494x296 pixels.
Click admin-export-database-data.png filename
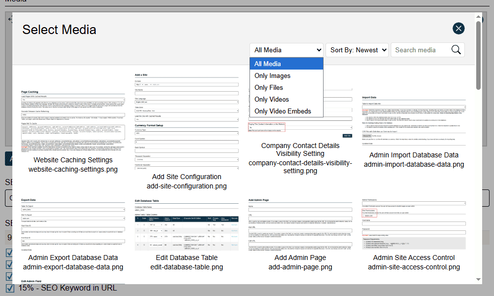pyautogui.click(x=73, y=267)
